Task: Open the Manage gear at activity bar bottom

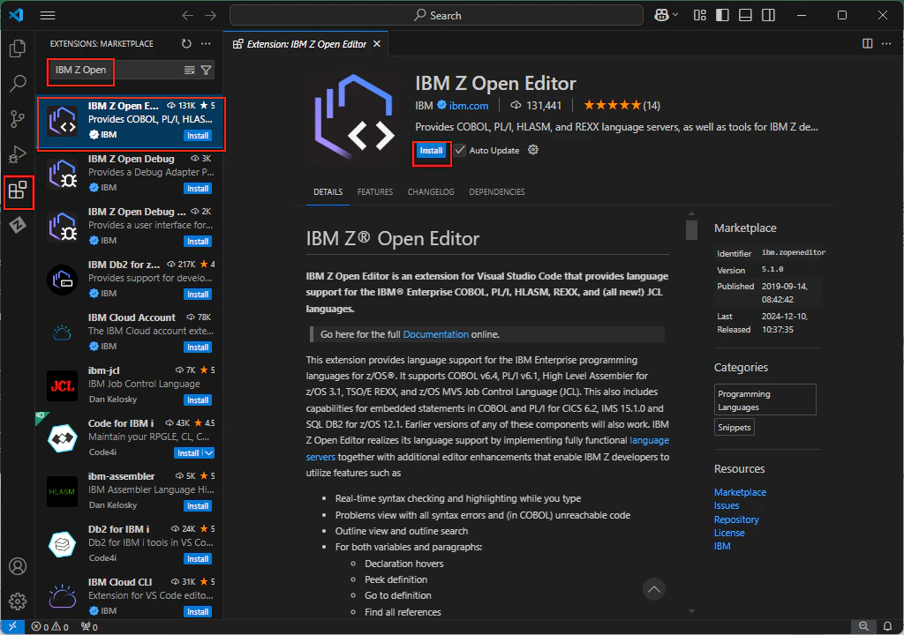Action: tap(18, 601)
